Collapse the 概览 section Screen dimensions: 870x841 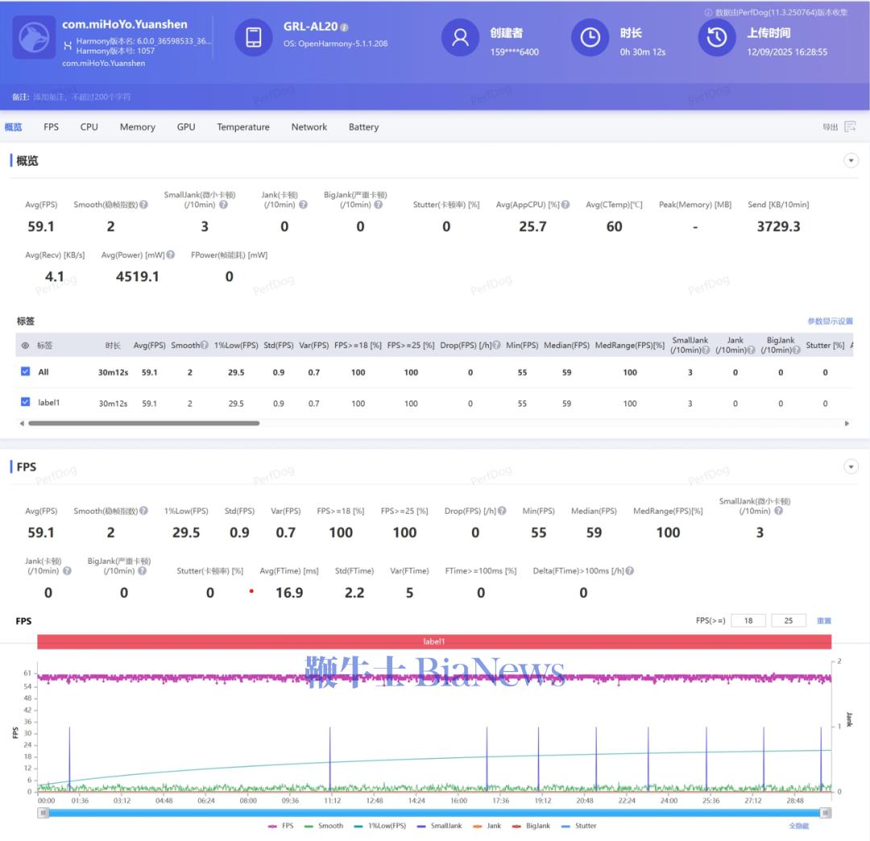pos(851,161)
